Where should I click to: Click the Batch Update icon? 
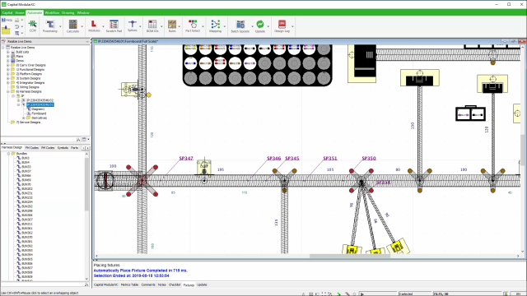pyautogui.click(x=240, y=24)
